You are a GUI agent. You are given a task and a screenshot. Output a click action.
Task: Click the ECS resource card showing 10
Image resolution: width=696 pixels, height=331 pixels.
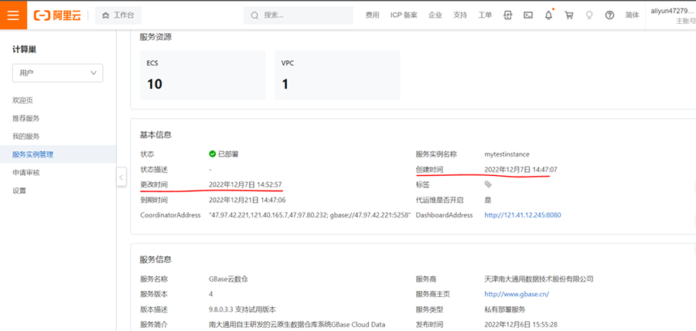coord(203,75)
